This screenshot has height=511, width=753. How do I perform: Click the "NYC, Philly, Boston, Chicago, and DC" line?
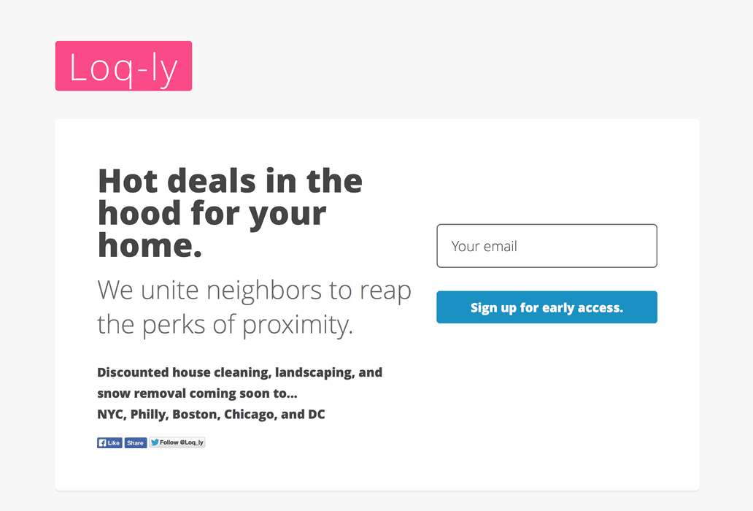[x=211, y=415]
